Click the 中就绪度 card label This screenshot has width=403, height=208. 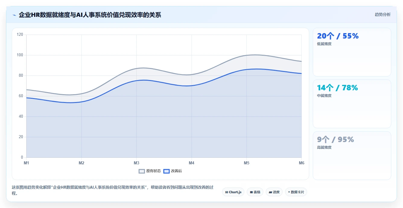pos(324,96)
